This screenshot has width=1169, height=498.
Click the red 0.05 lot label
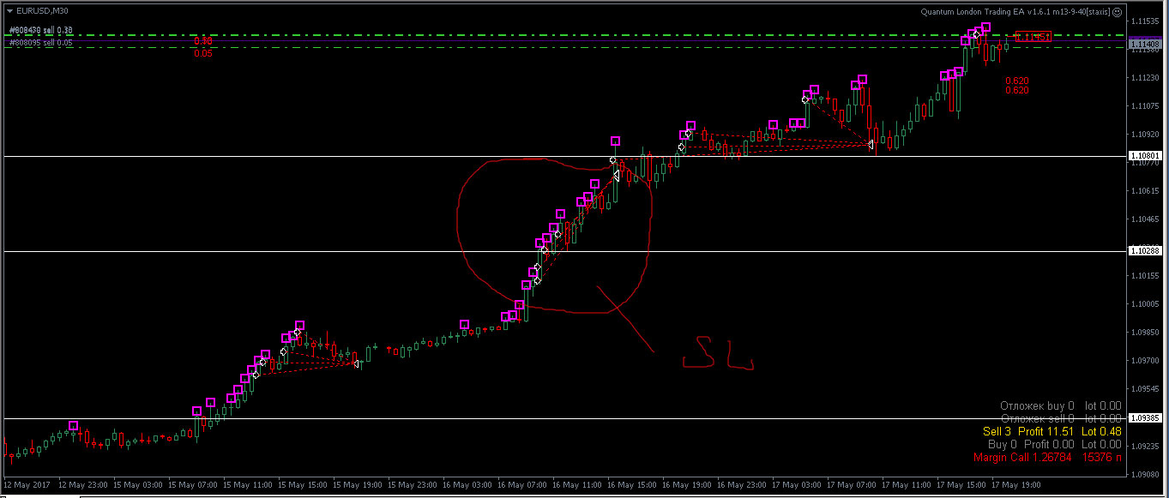[203, 53]
